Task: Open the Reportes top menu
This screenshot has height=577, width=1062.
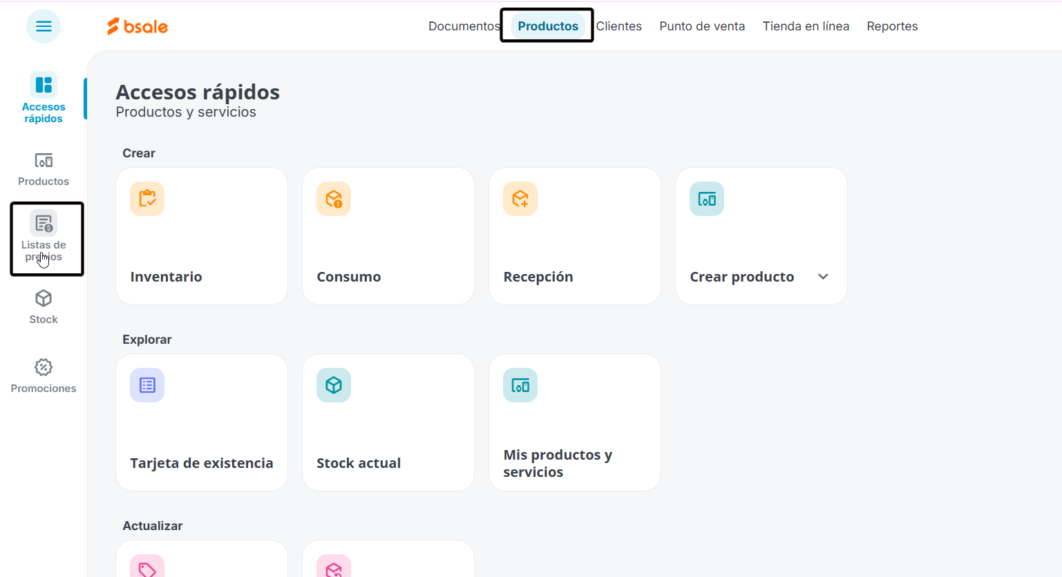Action: pos(892,26)
